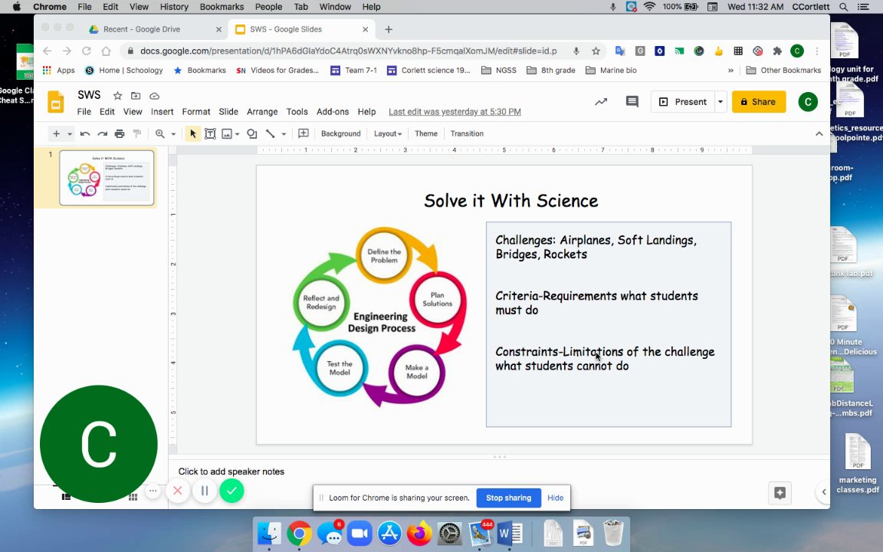
Task: Click the add comment toolbar icon
Action: coord(304,133)
